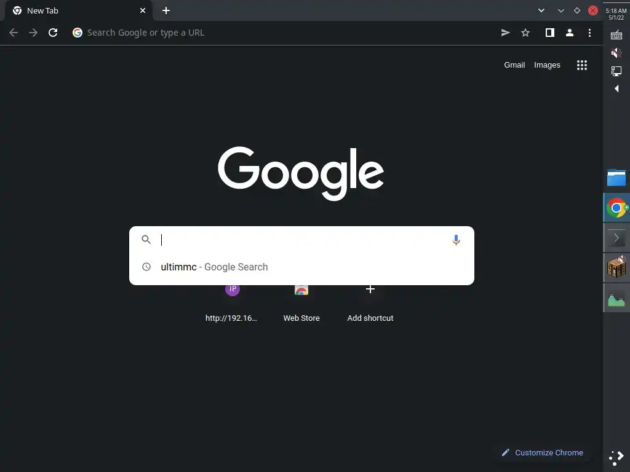The width and height of the screenshot is (630, 472).
Task: Open a new tab with plus button
Action: (x=166, y=11)
